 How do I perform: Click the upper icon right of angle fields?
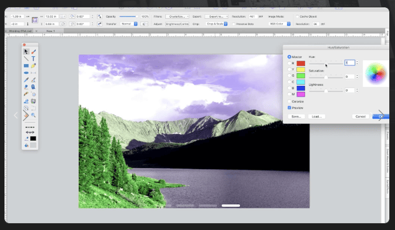click(100, 16)
